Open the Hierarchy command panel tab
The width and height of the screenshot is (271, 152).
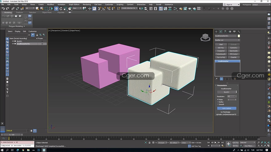[225, 32]
